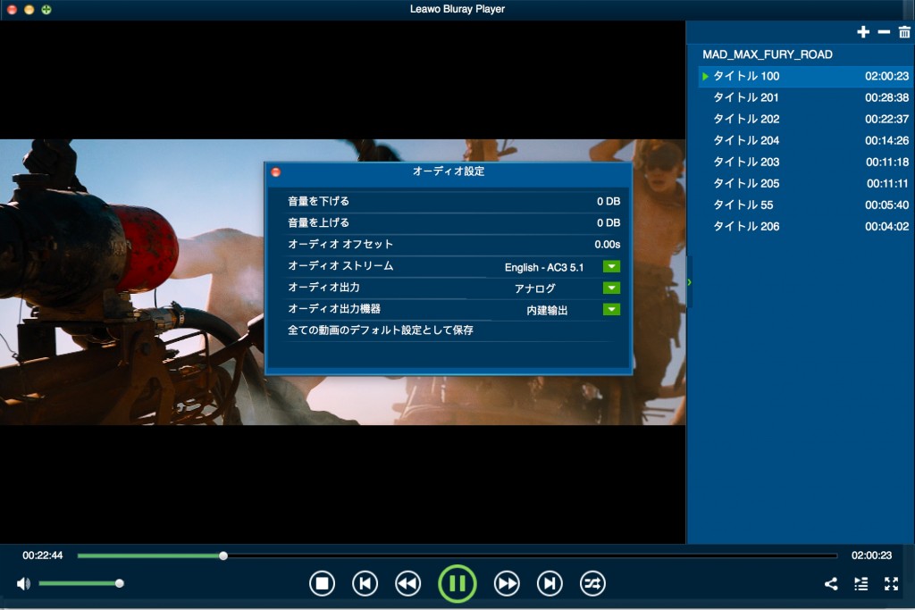Viewport: 915px width, 610px height.
Task: Select 音量を上げる row
Action: (x=449, y=222)
